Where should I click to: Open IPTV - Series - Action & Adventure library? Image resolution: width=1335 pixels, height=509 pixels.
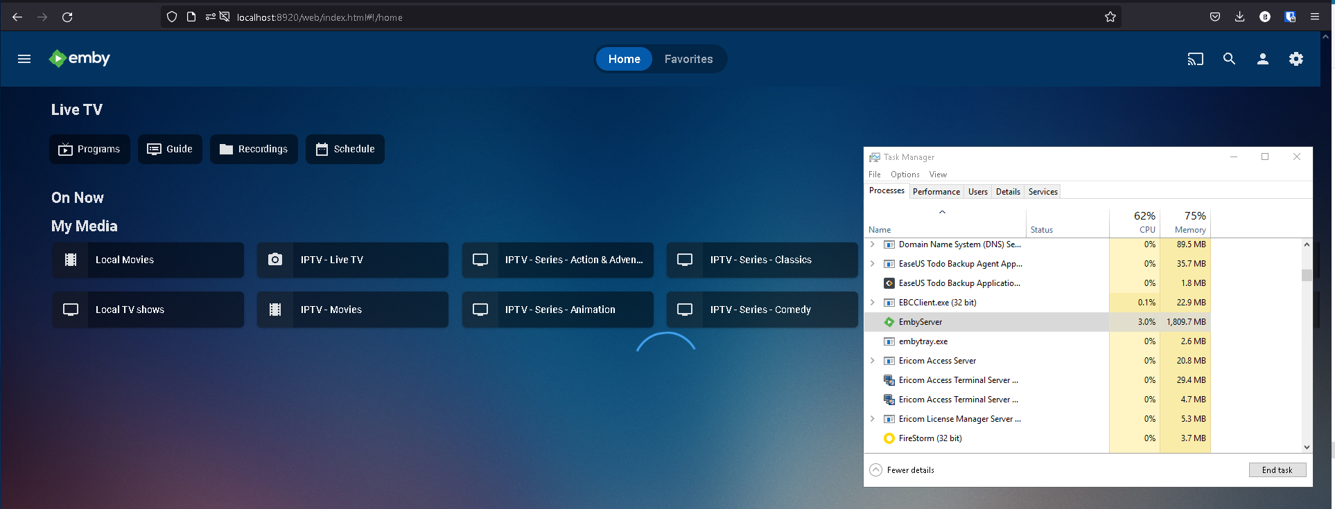click(558, 260)
